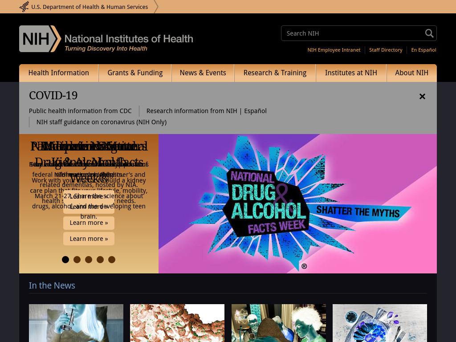Open the News & Events menu

coord(203,73)
